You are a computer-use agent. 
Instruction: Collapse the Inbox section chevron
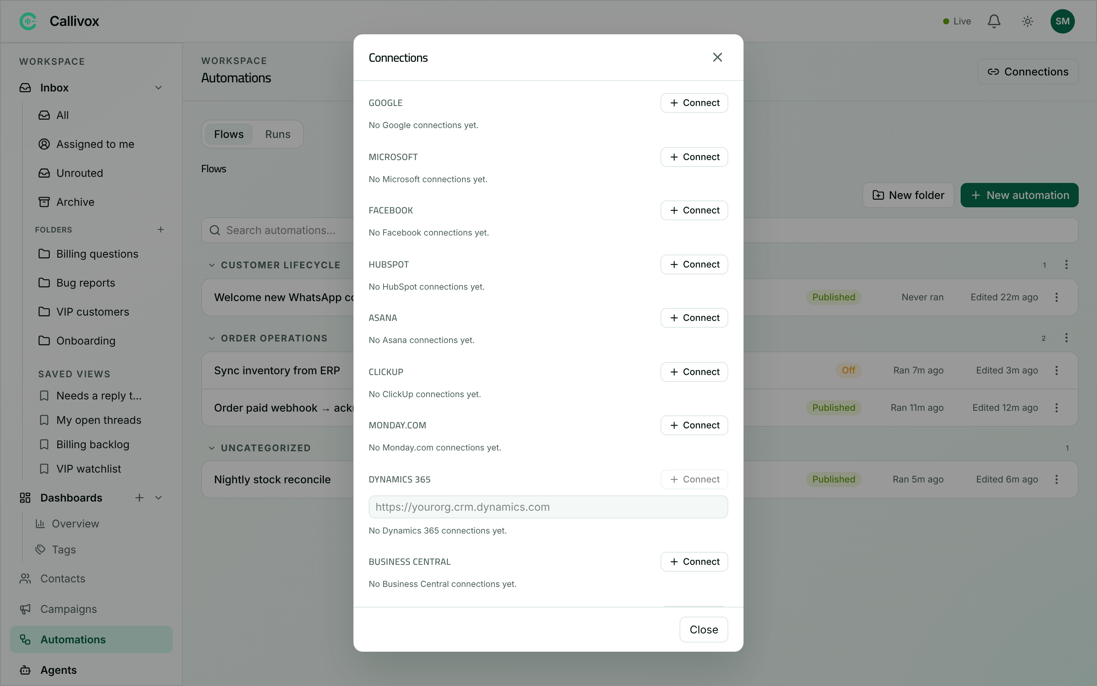(x=158, y=88)
